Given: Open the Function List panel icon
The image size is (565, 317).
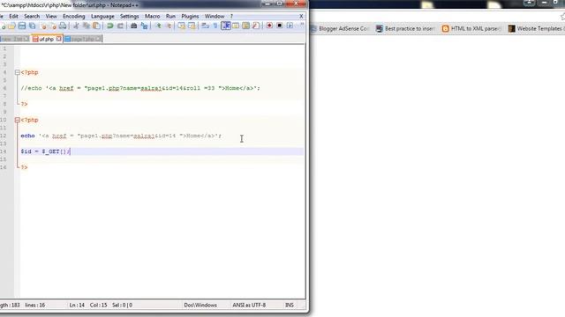Looking at the screenshot, I should pos(256,26).
